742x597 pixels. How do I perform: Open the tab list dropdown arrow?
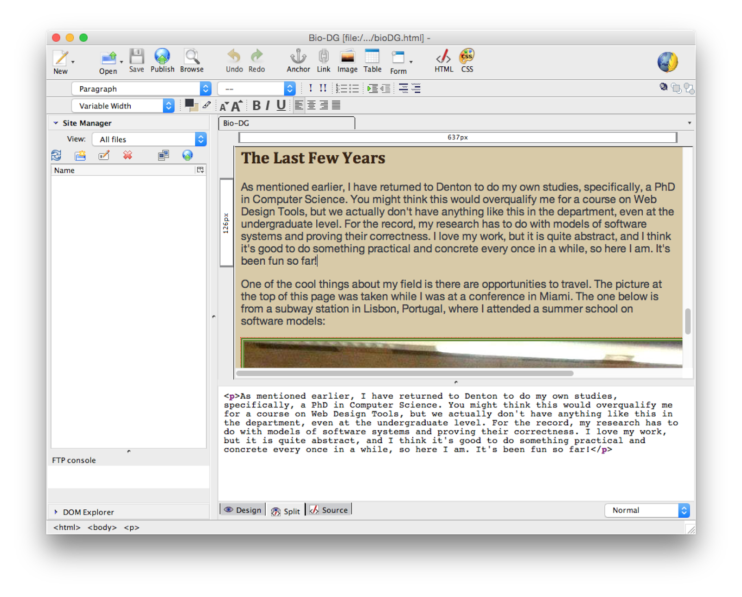coord(689,123)
